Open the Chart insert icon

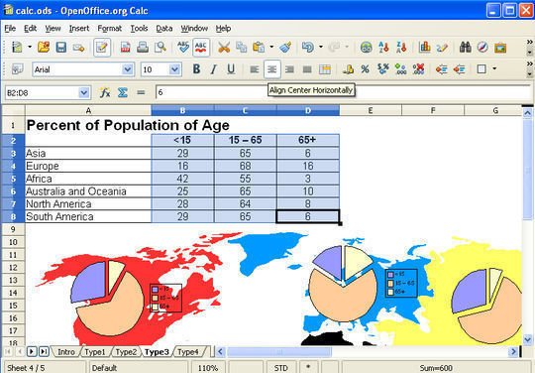point(424,48)
